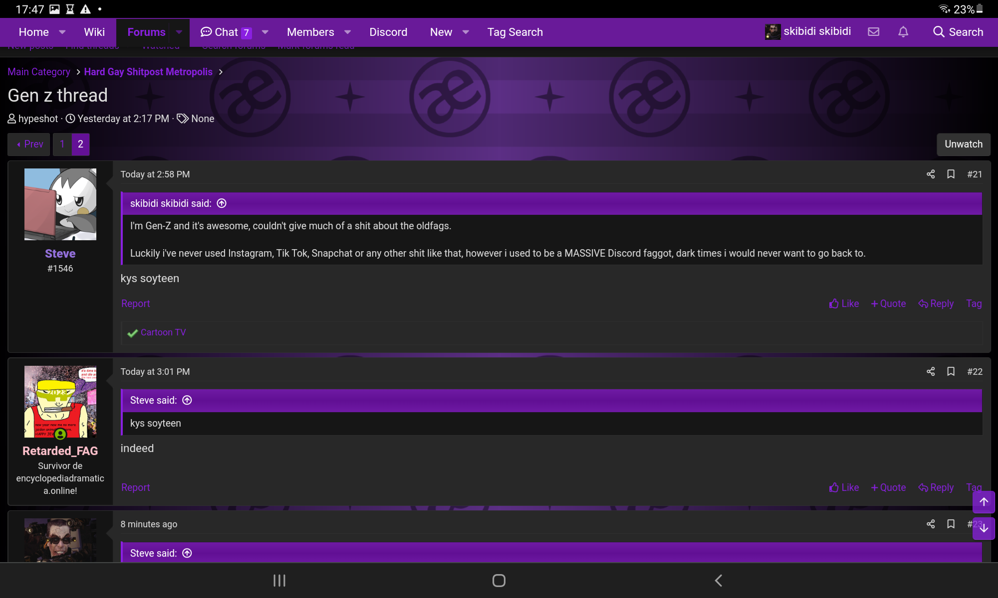998x598 pixels.
Task: Jump to skibidi skibidi's quoted post arrow
Action: [x=222, y=203]
